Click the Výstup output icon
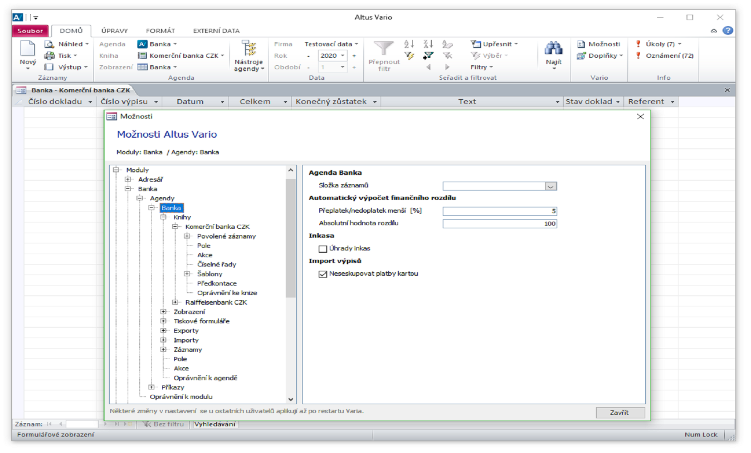 (x=49, y=67)
